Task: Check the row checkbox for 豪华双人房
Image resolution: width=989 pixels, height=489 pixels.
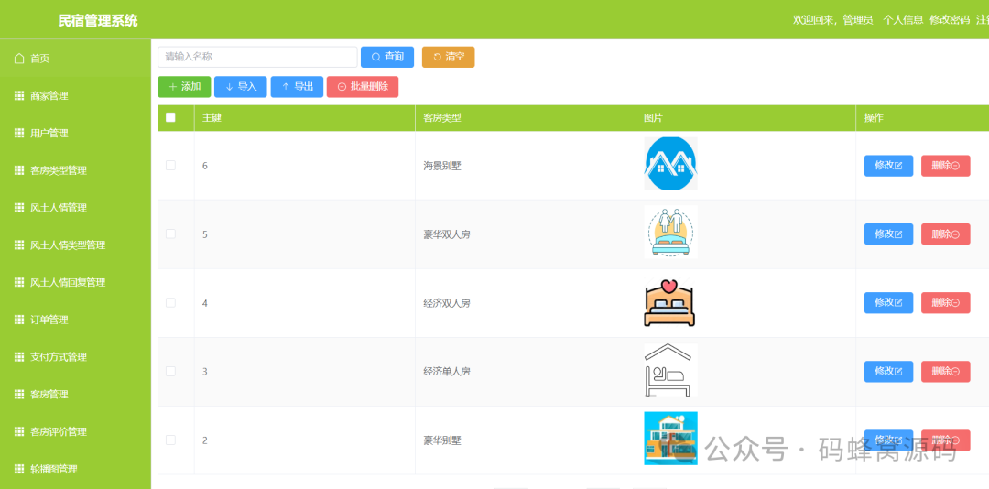Action: tap(170, 234)
